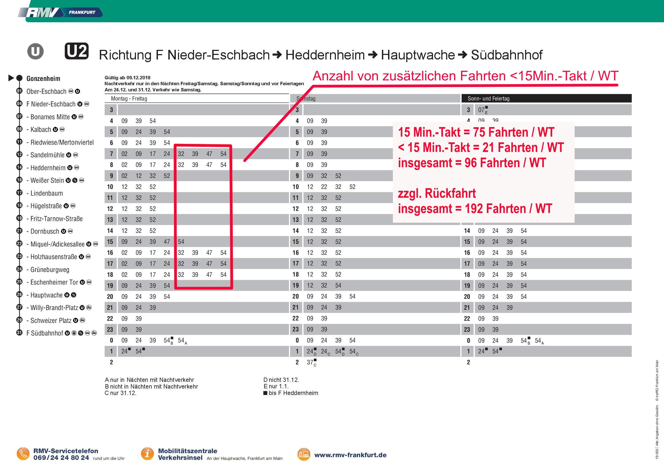Click the Bonames Mitte station name
Image resolution: width=664 pixels, height=470 pixels.
(50, 117)
